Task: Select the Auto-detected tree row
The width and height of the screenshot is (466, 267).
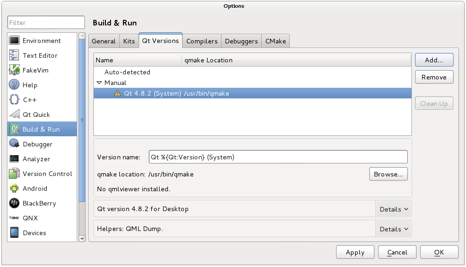Action: coord(252,72)
